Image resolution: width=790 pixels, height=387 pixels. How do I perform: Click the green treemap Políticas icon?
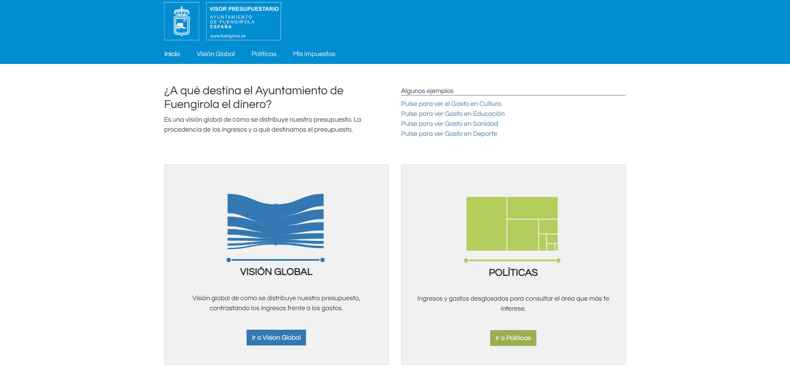(x=512, y=224)
